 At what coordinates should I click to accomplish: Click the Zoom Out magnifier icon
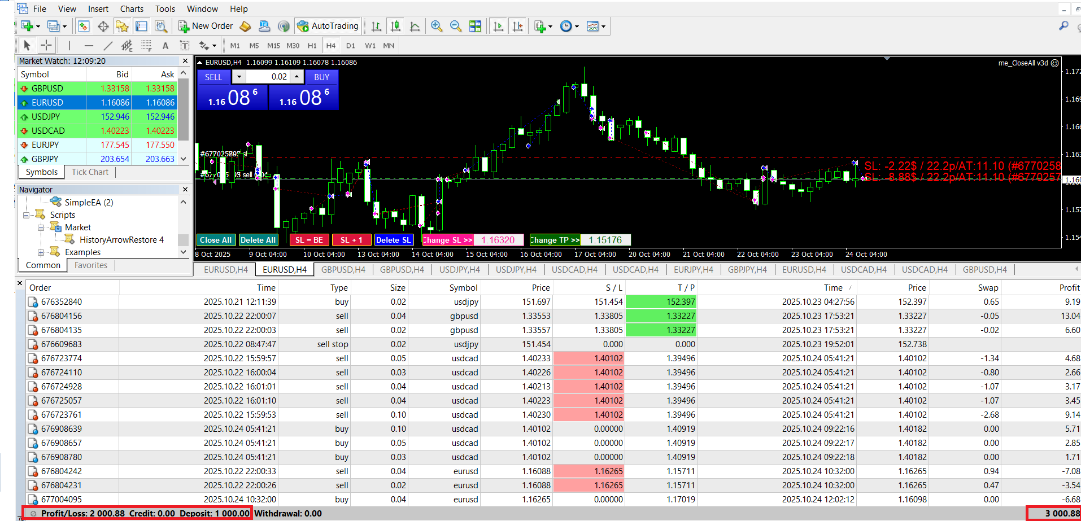455,26
